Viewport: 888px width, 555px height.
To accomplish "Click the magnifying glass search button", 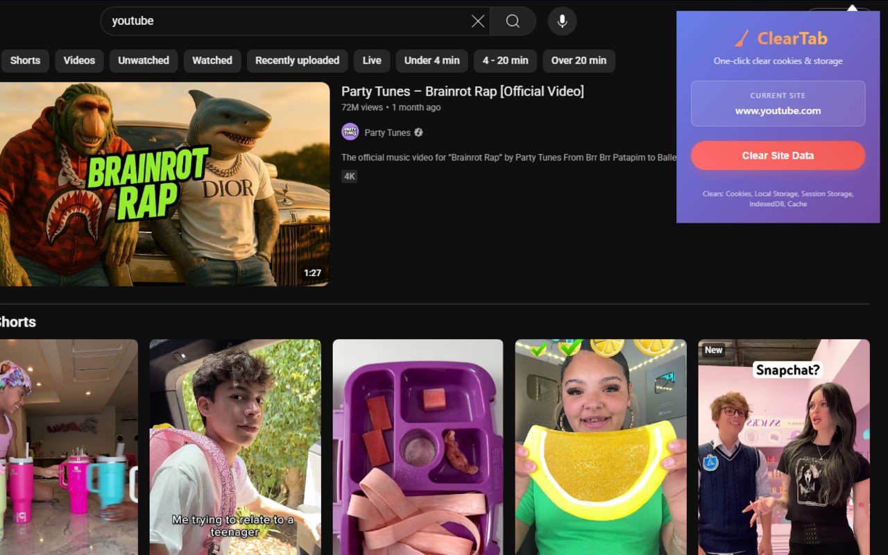I will point(513,22).
